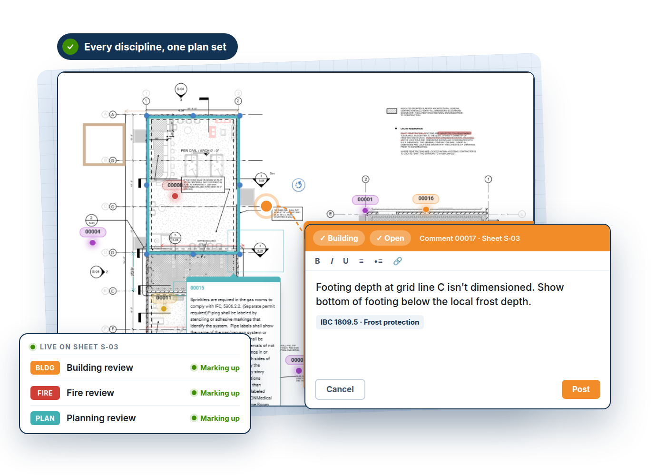Open comment marker 00004
The height and width of the screenshot is (476, 666).
pos(93,232)
